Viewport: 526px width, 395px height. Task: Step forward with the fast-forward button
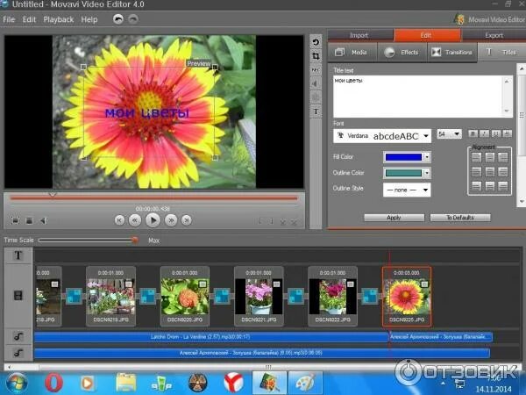(171, 220)
